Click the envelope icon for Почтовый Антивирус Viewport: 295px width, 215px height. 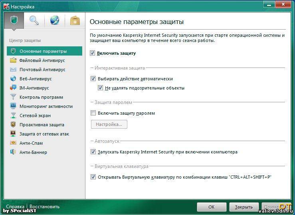[13, 70]
